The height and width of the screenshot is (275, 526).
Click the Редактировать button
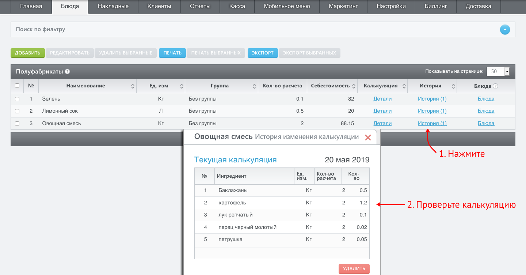pyautogui.click(x=70, y=53)
